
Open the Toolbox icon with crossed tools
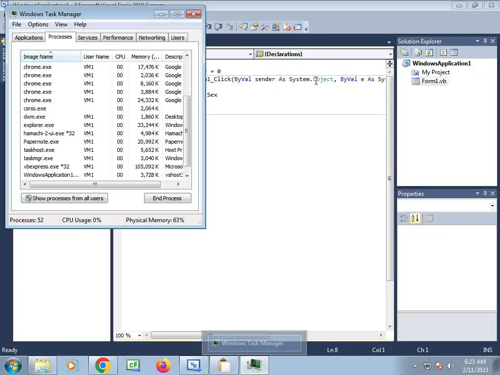[265, 27]
